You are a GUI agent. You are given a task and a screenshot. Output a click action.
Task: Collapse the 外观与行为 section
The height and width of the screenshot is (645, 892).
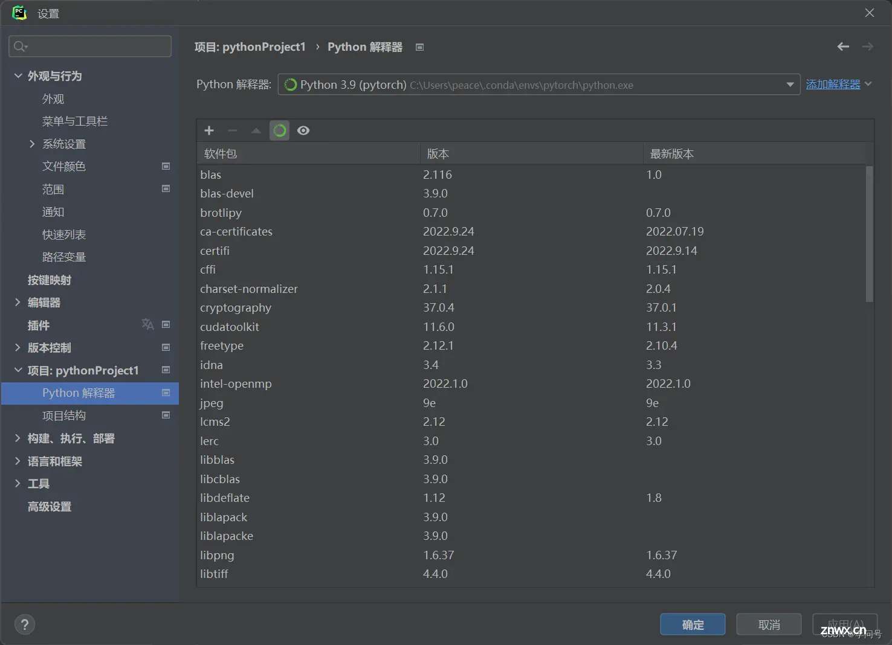click(18, 75)
